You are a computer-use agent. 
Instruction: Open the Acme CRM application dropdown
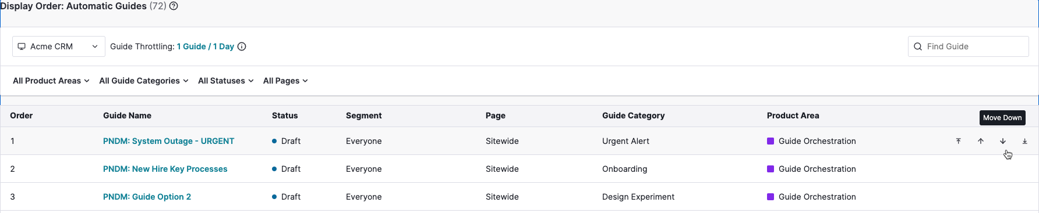59,46
